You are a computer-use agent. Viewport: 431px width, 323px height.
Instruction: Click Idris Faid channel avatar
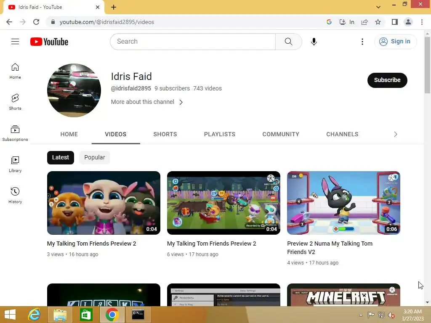pos(74,90)
